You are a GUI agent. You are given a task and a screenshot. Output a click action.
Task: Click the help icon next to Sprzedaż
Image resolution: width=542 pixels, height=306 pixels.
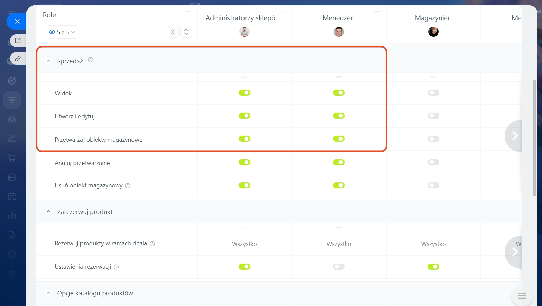[91, 60]
